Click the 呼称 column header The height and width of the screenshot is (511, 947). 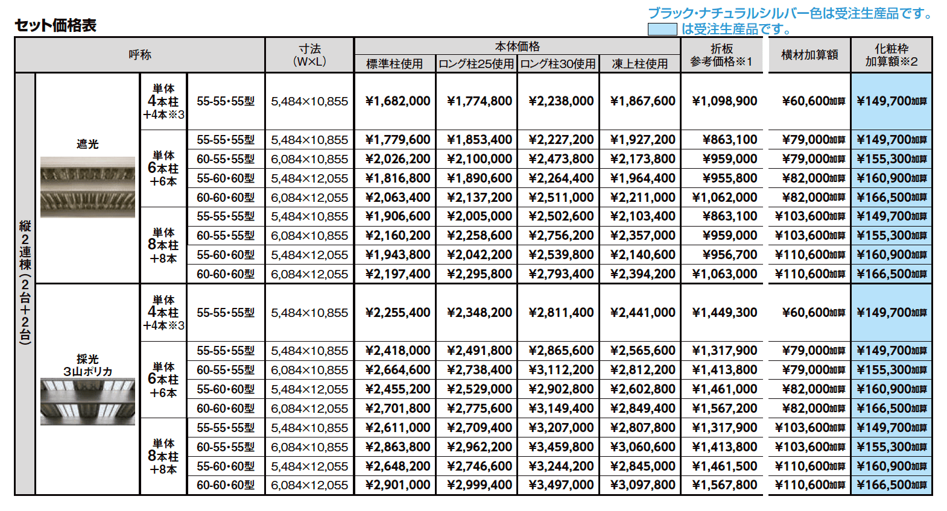click(x=140, y=55)
